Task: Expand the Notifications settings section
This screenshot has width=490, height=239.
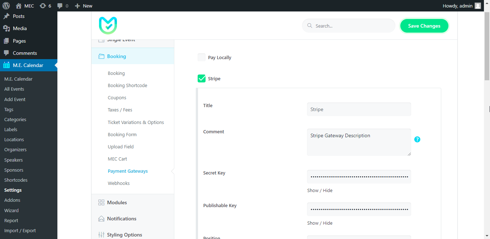Action: point(122,219)
